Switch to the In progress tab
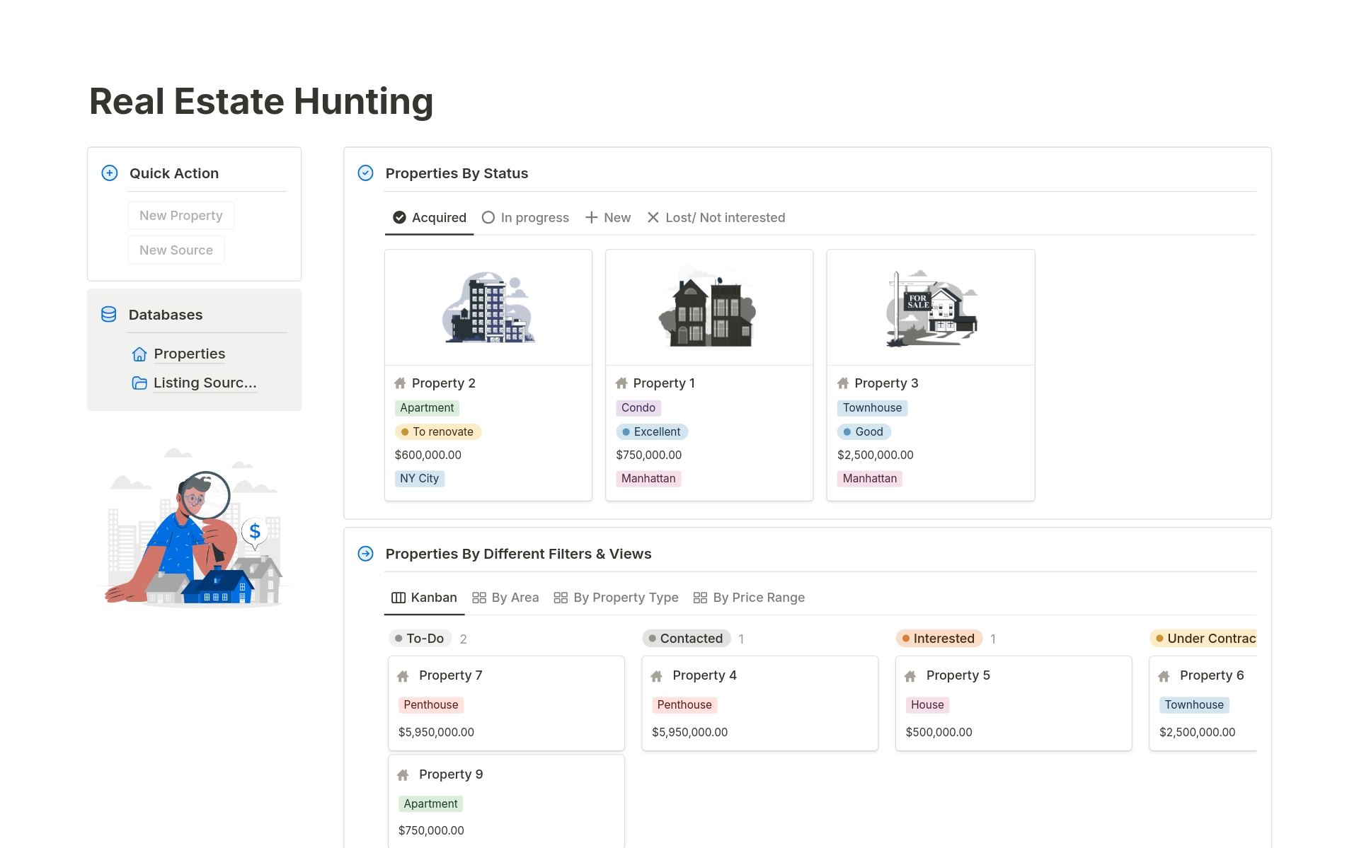This screenshot has width=1359, height=848. click(x=525, y=218)
